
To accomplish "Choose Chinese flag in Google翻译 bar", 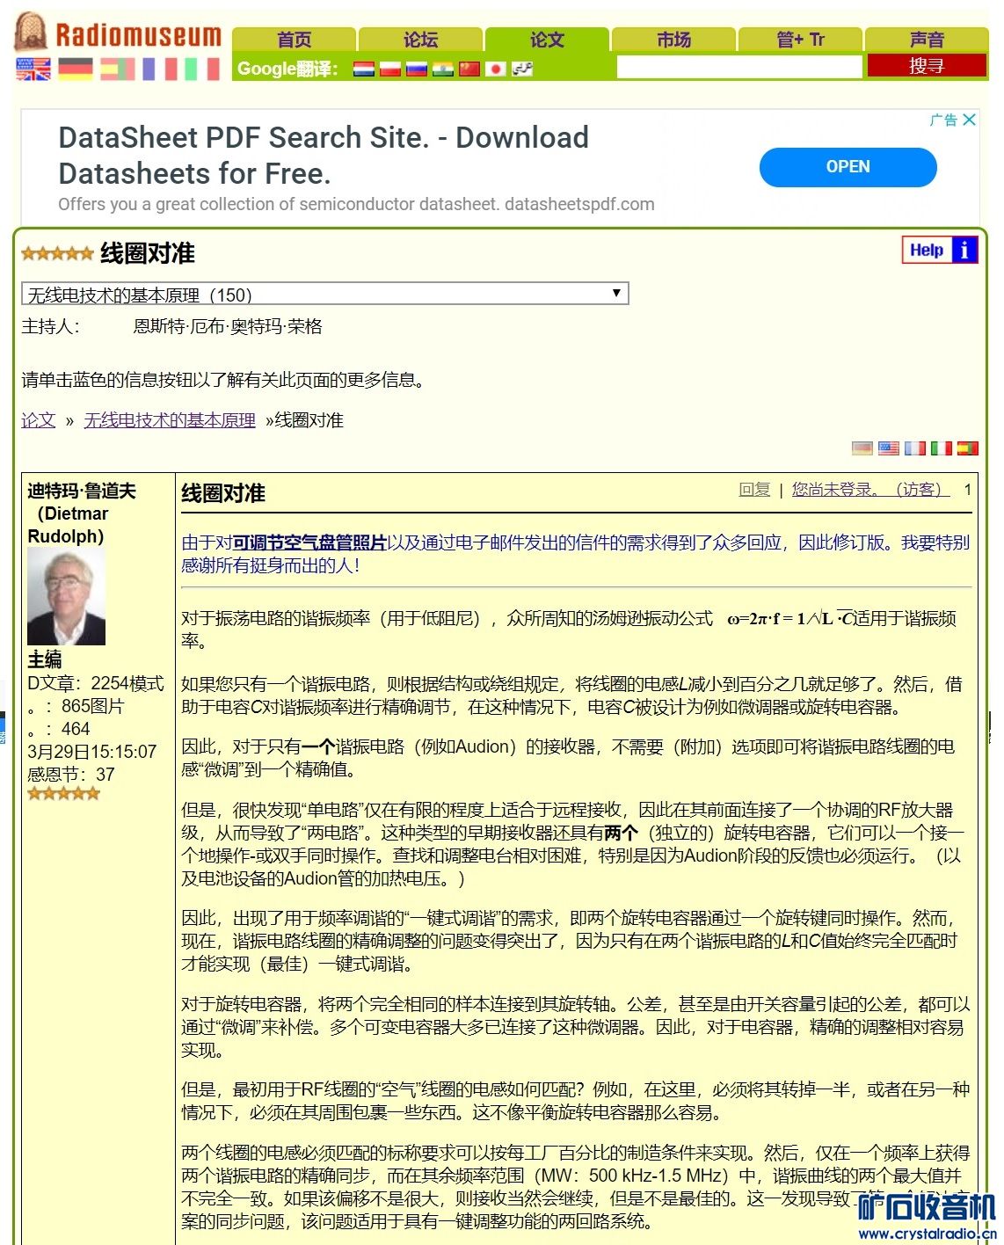I will tap(469, 69).
